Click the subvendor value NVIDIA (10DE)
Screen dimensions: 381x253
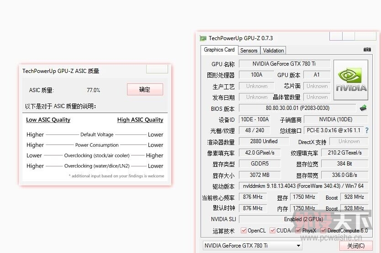click(x=336, y=119)
